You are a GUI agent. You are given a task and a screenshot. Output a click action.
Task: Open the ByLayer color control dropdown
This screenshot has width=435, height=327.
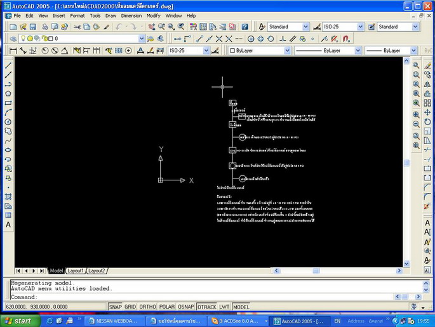click(287, 50)
